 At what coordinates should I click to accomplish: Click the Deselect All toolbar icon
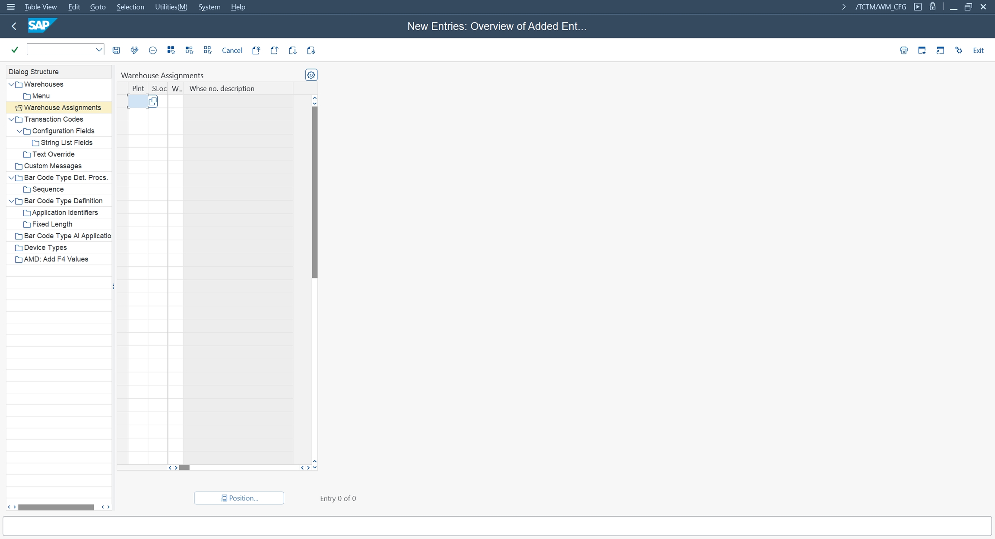tap(207, 50)
